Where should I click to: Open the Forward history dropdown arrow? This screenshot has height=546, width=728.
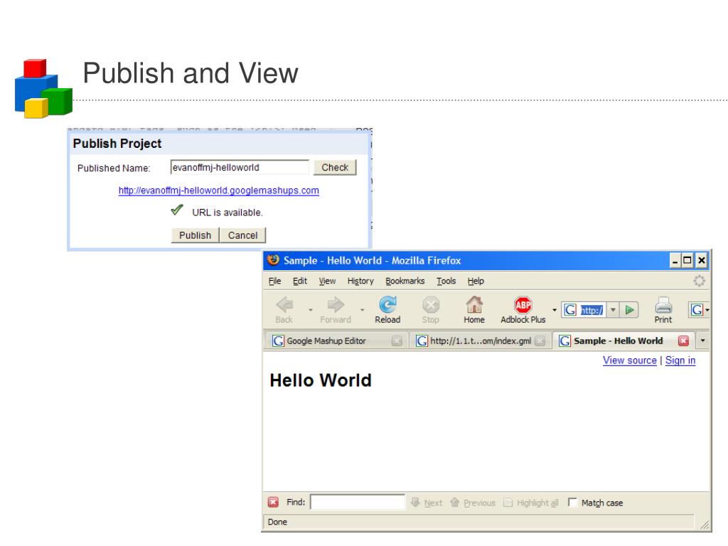point(362,309)
